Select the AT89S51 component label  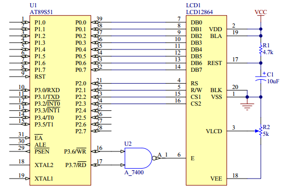(41, 12)
